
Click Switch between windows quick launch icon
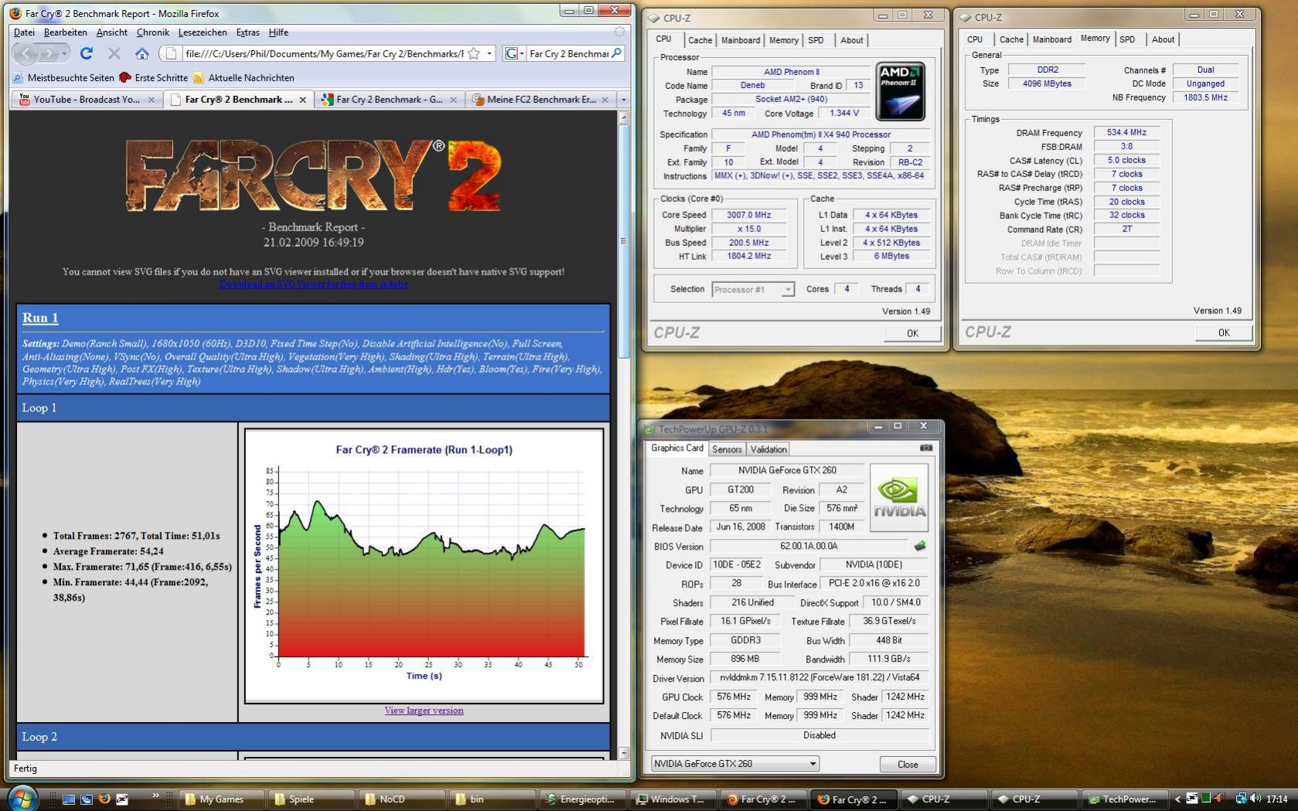87,799
